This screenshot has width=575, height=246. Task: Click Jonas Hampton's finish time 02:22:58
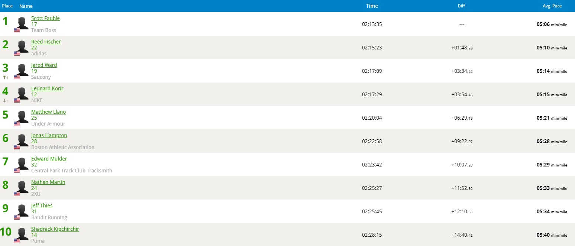(x=372, y=141)
